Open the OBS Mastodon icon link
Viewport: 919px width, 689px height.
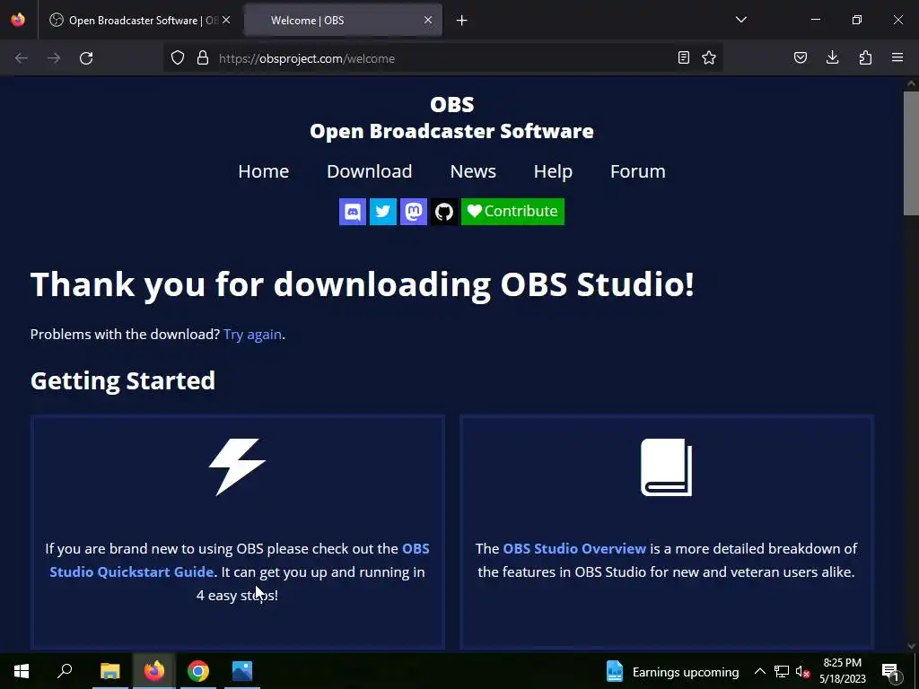tap(413, 212)
